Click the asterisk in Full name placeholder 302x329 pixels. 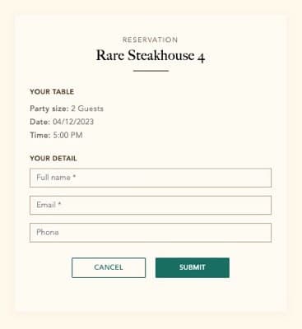(x=74, y=177)
